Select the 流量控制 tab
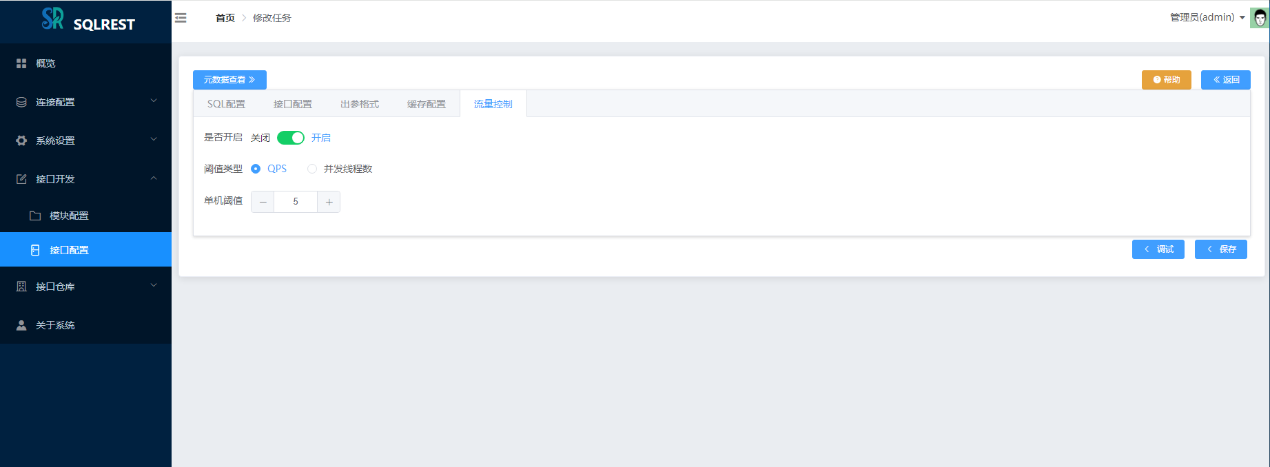1270x467 pixels. (x=493, y=104)
